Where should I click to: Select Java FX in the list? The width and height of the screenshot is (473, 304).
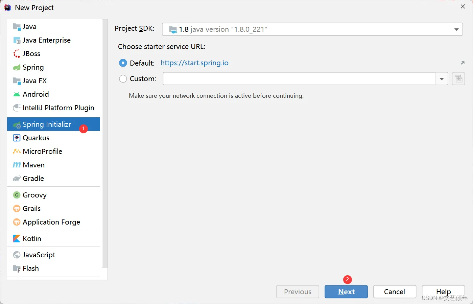[53, 81]
